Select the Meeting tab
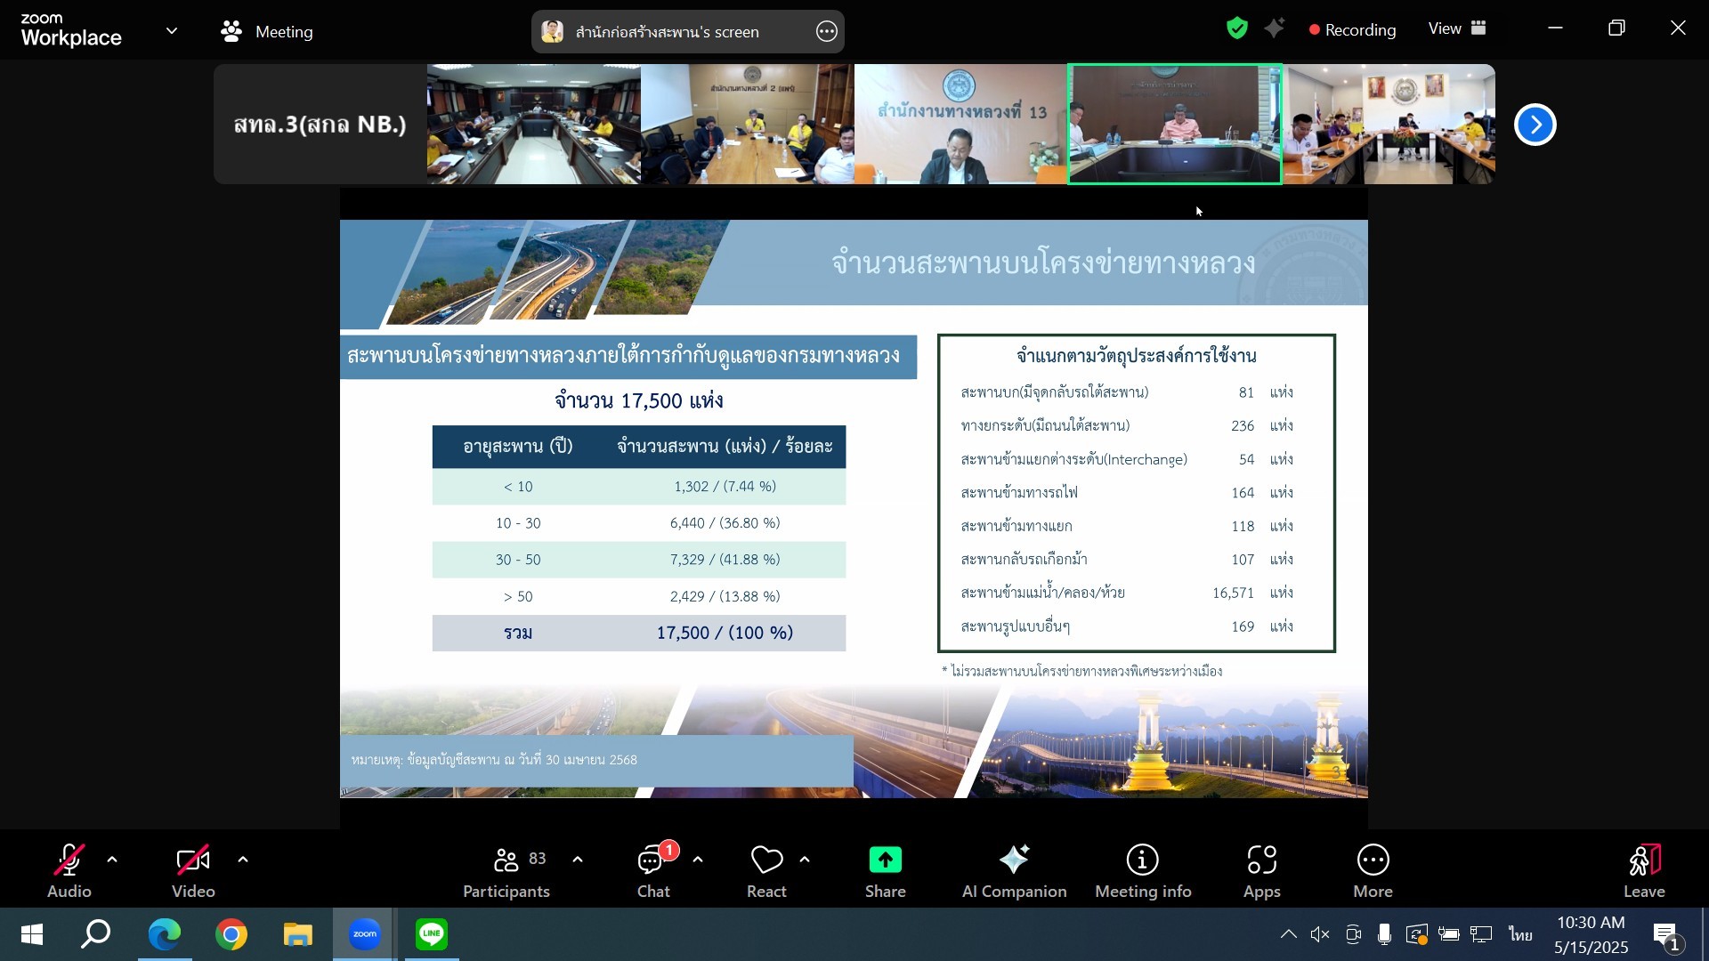This screenshot has width=1709, height=961. (267, 32)
